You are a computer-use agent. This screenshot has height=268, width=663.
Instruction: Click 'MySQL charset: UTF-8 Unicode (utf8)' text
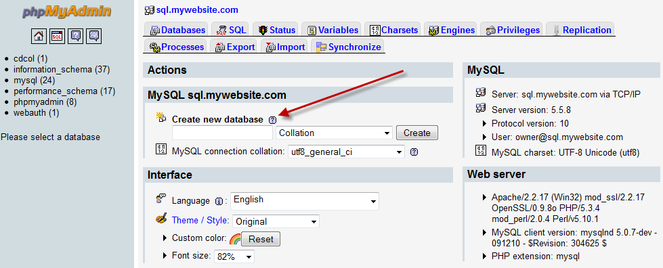point(565,152)
